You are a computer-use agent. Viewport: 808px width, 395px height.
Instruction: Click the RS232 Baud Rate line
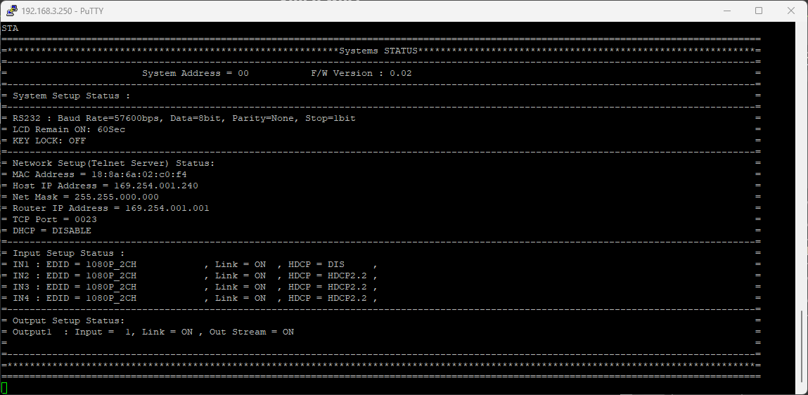[184, 118]
